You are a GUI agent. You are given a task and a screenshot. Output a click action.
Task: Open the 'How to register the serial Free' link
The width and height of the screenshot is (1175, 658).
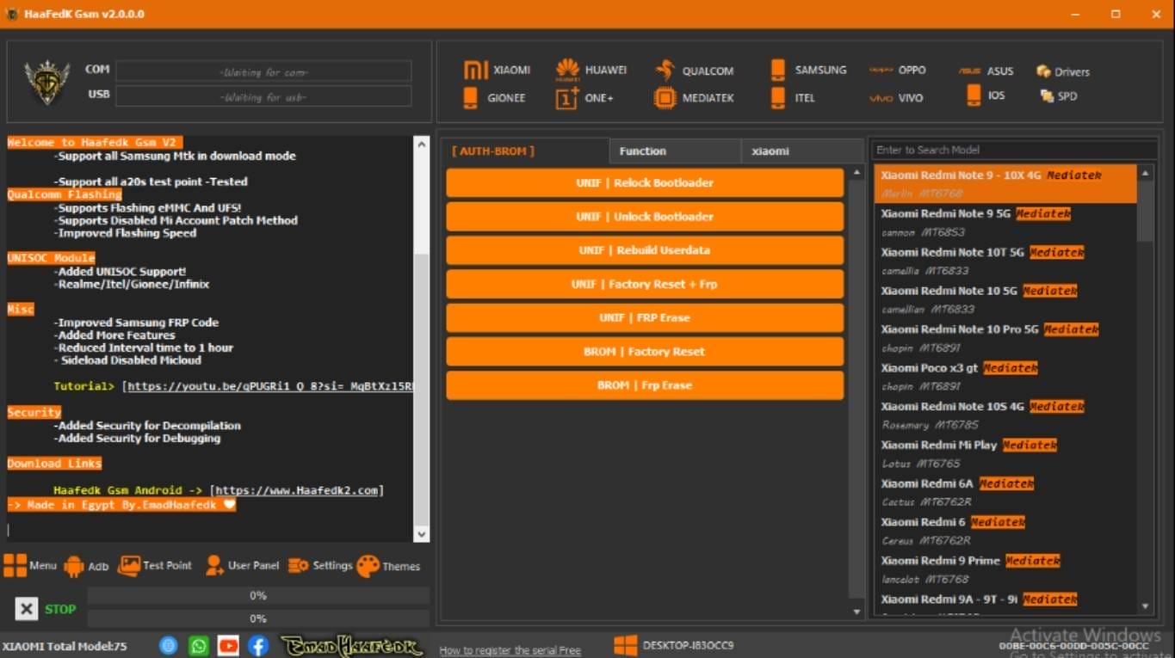pyautogui.click(x=510, y=649)
